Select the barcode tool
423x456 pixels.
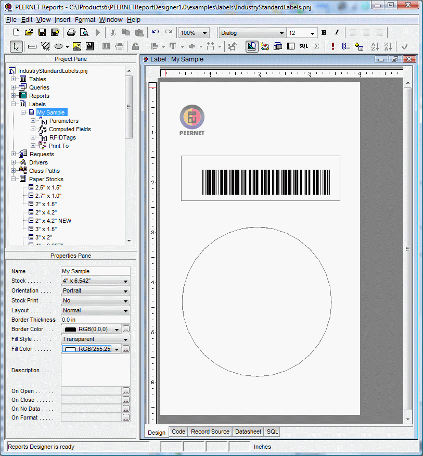(45, 46)
